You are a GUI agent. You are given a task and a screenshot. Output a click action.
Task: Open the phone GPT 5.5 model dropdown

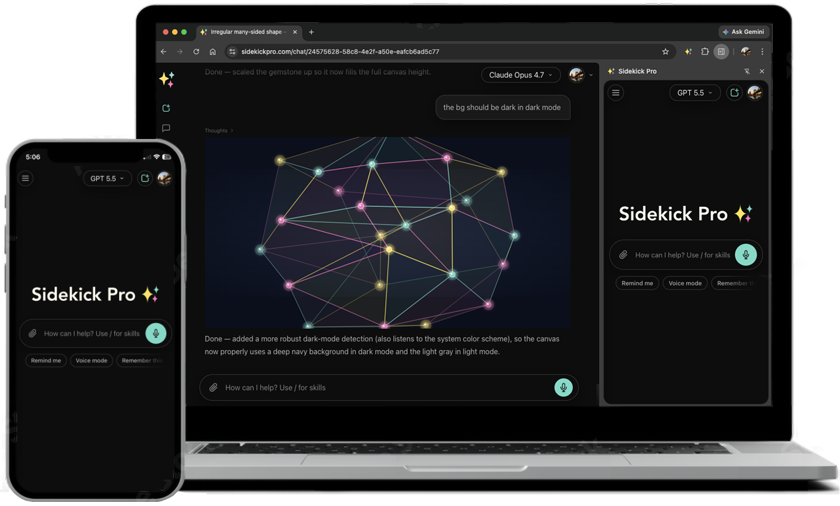107,178
